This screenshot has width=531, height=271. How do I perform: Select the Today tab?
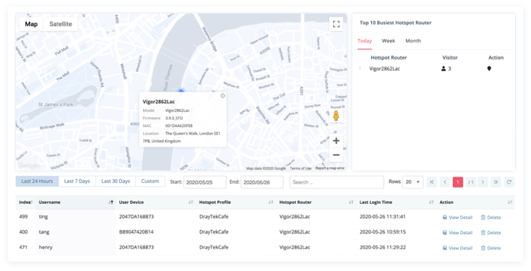click(365, 41)
